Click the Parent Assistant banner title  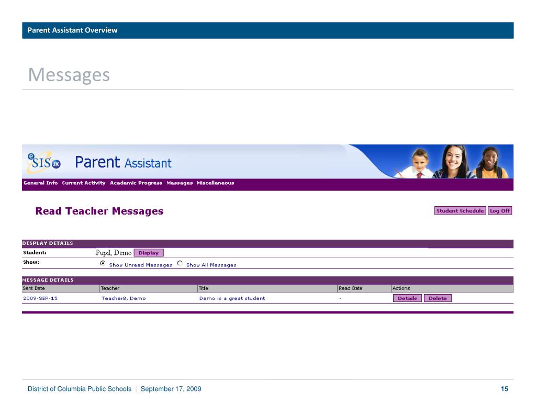tap(123, 162)
